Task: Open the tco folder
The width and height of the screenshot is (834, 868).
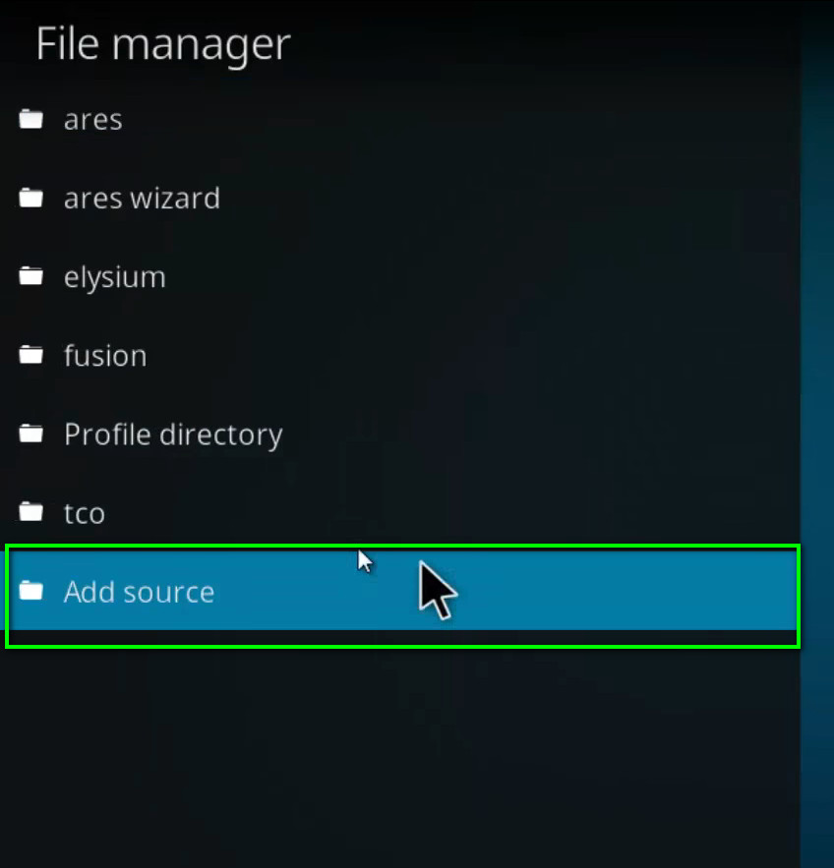Action: (84, 512)
